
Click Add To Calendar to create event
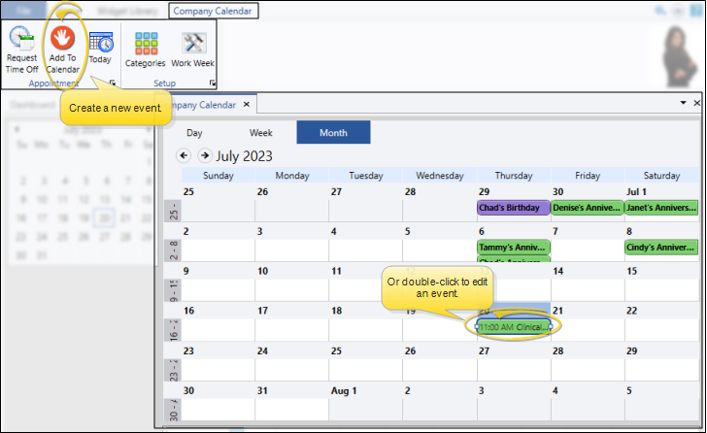(62, 50)
